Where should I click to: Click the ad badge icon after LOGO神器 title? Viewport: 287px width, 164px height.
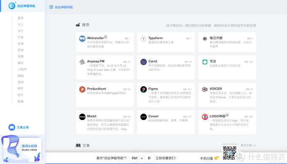click(227, 115)
